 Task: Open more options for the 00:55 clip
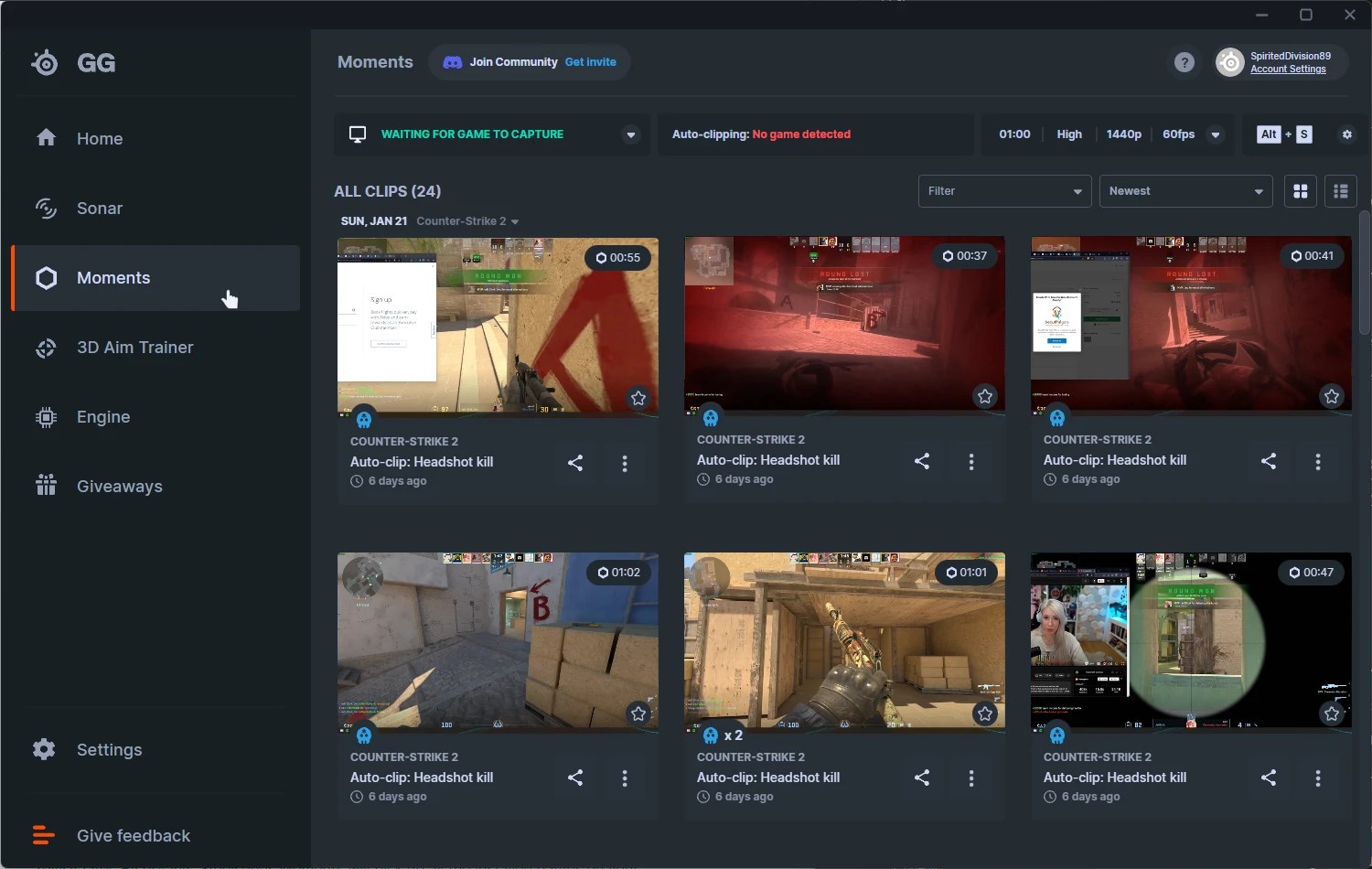[x=625, y=464]
